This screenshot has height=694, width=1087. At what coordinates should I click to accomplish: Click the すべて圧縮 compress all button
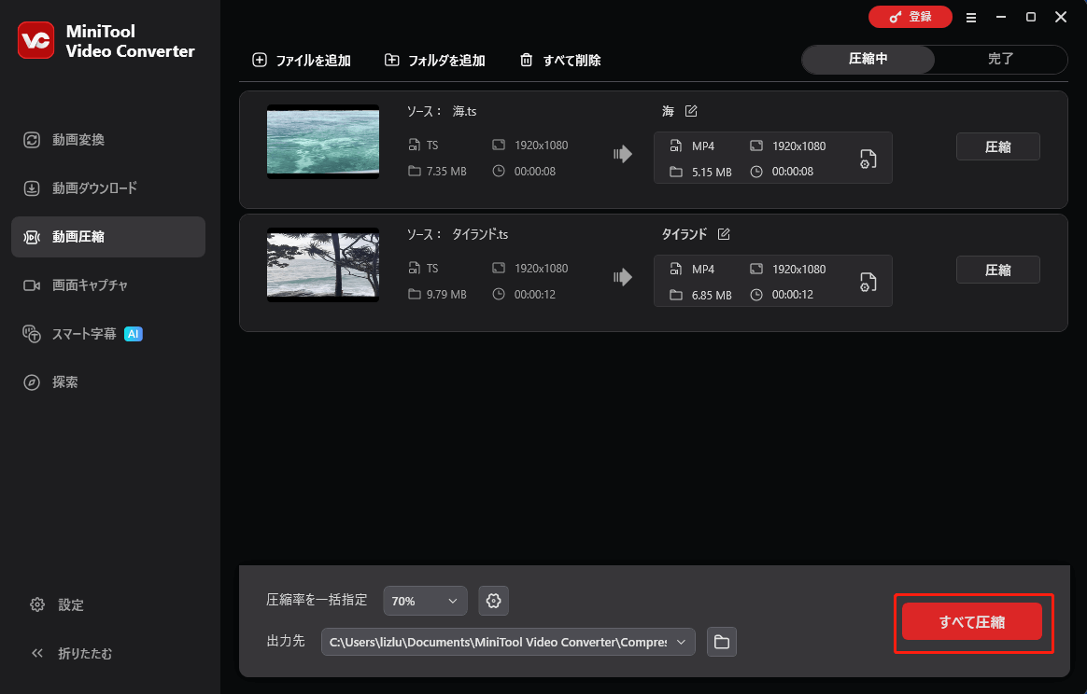972,619
